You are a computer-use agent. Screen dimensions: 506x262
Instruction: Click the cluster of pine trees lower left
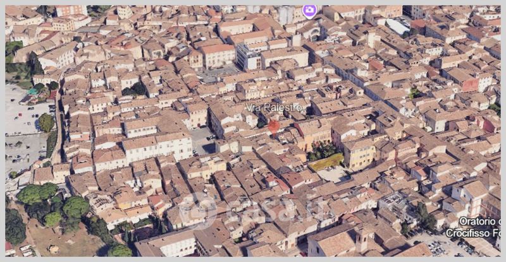pos(51,203)
